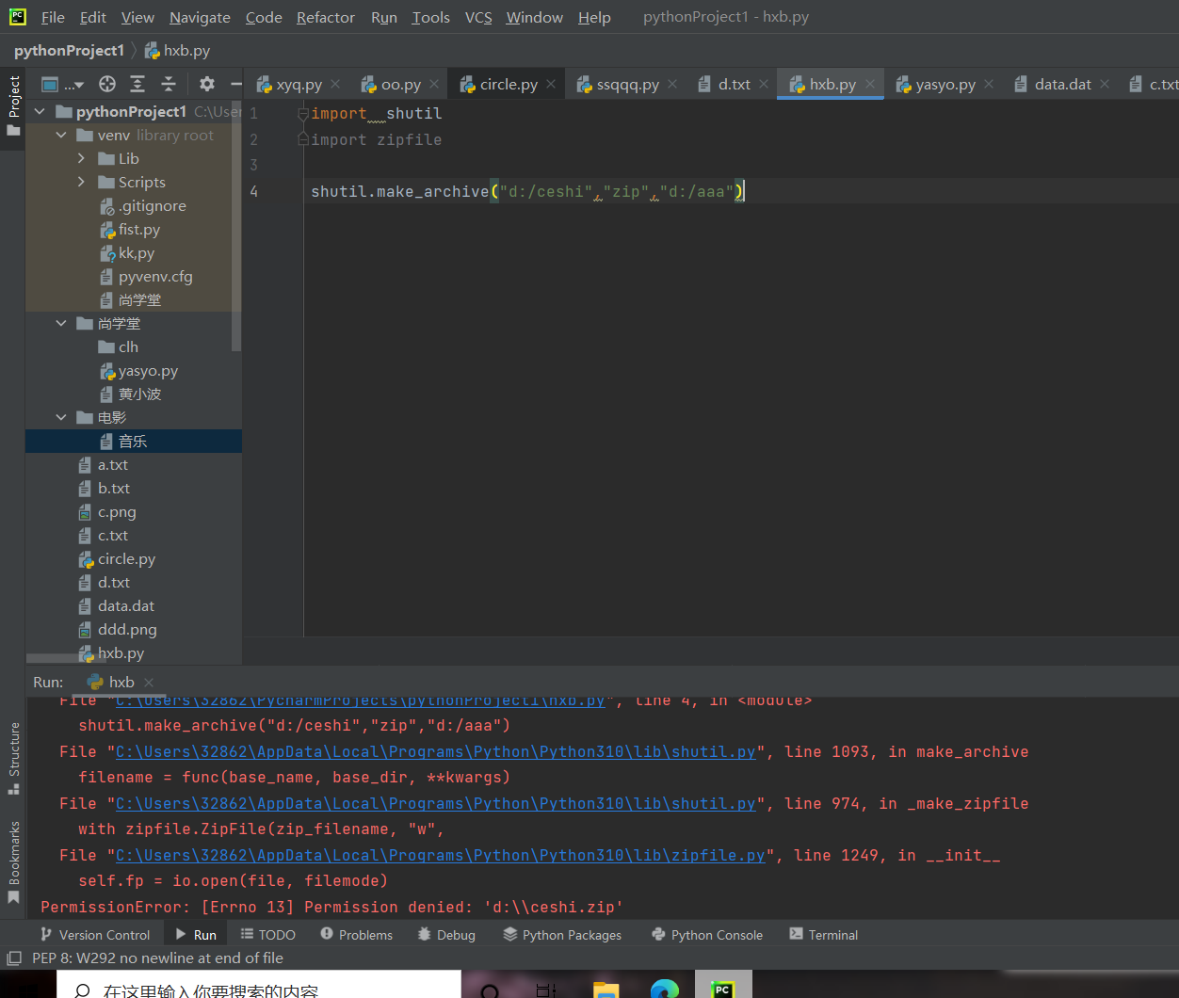Open the Project tool window side tab
This screenshot has width=1179, height=998.
13,105
